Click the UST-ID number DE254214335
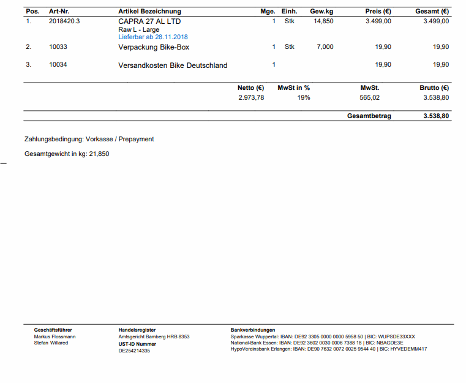This screenshot has width=466, height=383. coord(134,351)
